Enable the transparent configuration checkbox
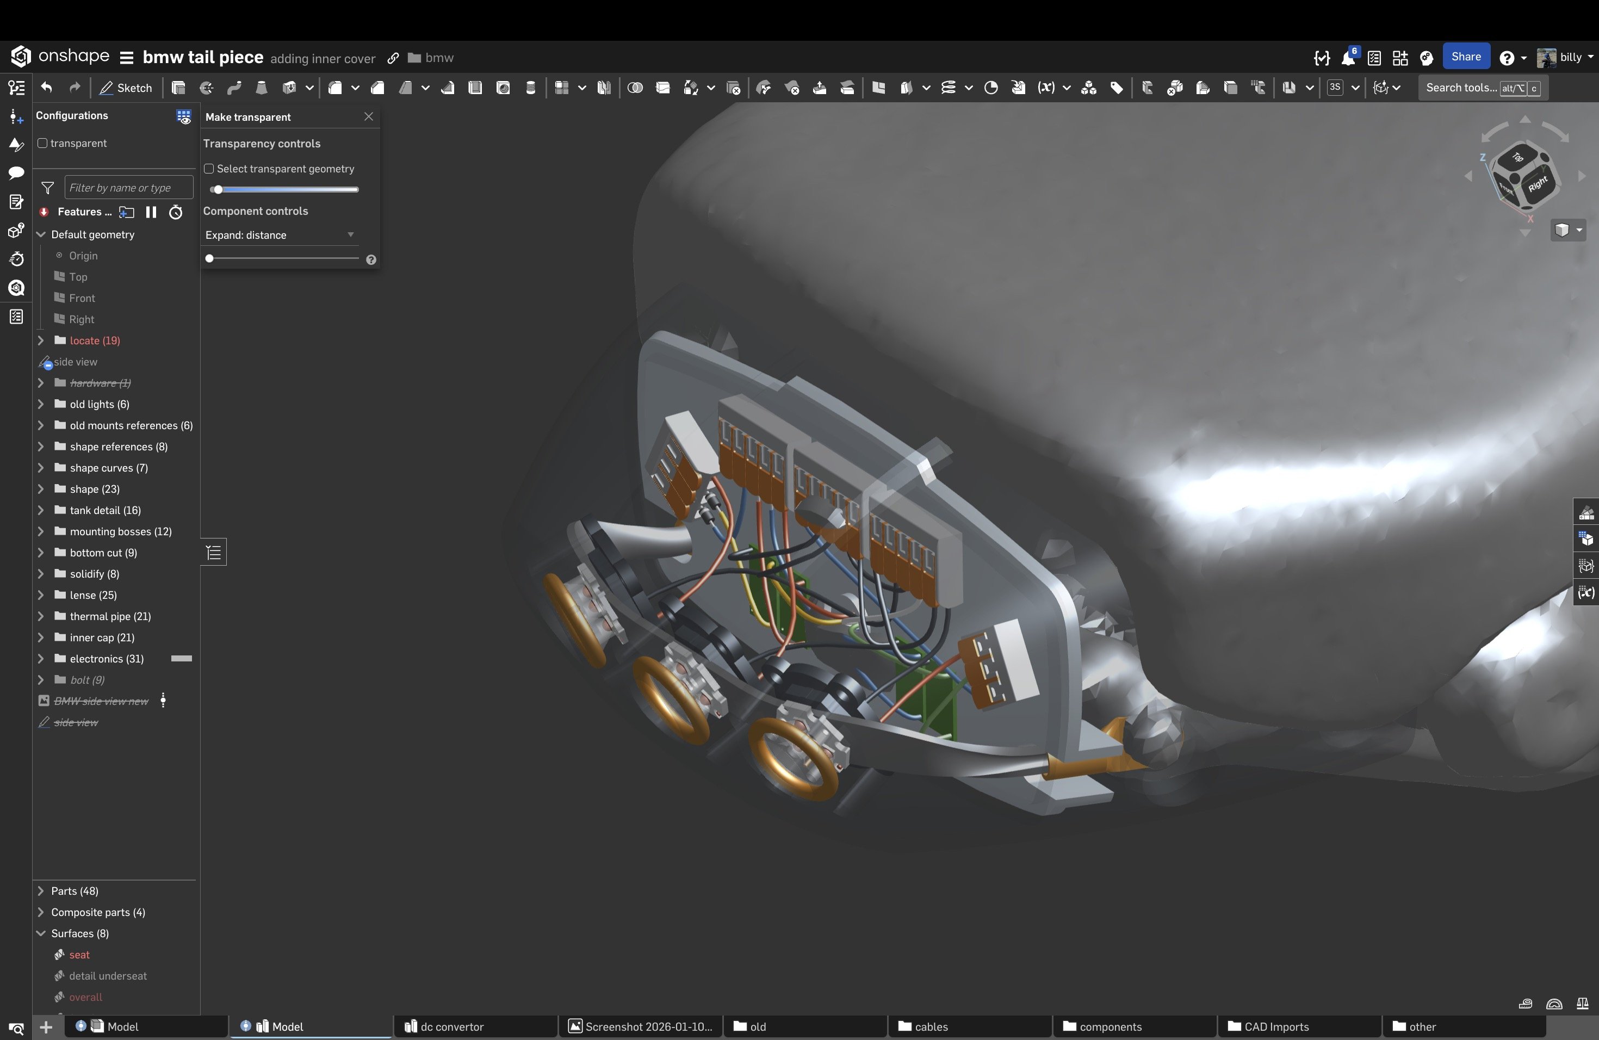The image size is (1599, 1040). tap(43, 144)
